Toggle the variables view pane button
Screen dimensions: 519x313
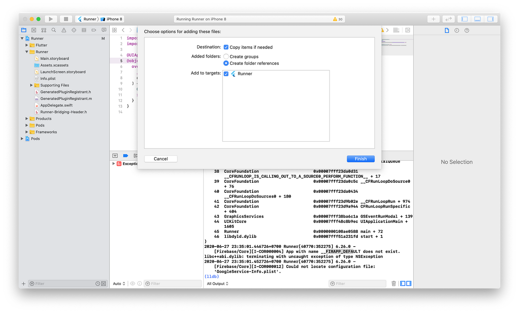tap(403, 284)
